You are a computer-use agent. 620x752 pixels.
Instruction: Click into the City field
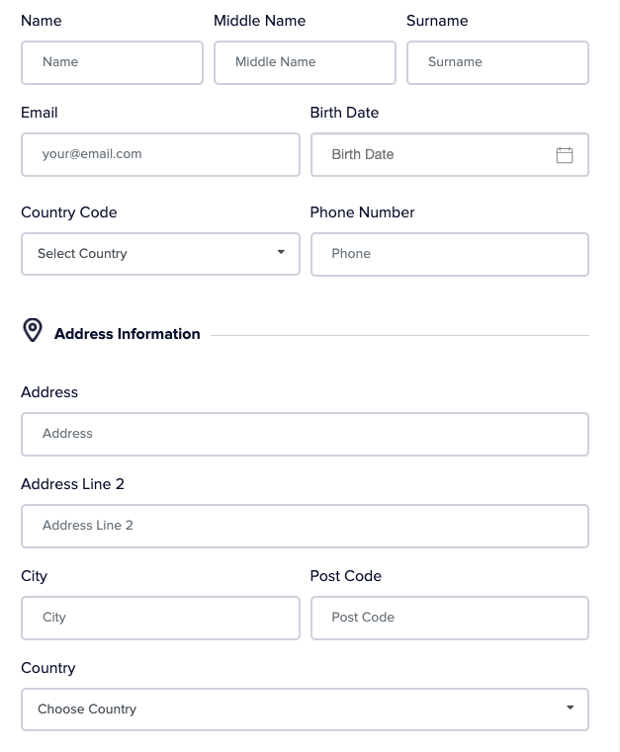tap(161, 619)
